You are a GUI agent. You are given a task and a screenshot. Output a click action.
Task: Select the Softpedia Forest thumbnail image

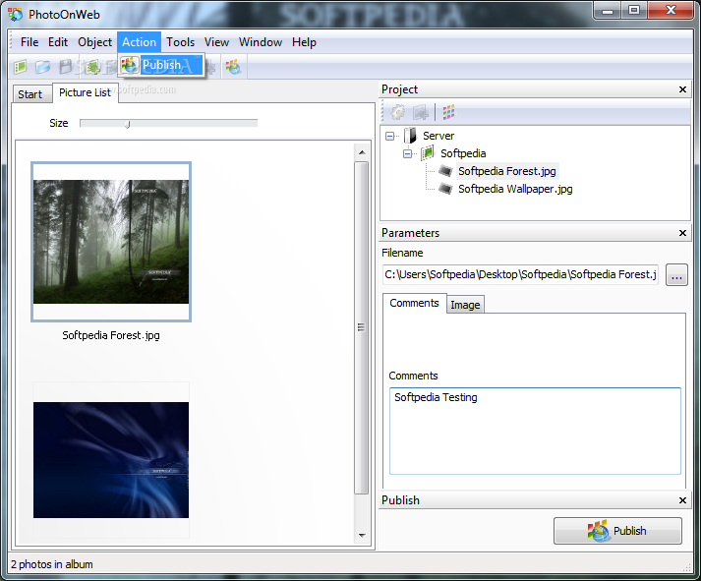(111, 242)
